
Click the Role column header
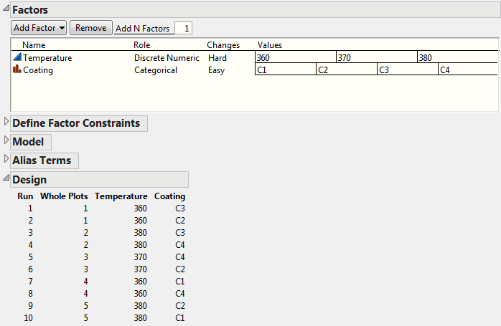[x=142, y=45]
